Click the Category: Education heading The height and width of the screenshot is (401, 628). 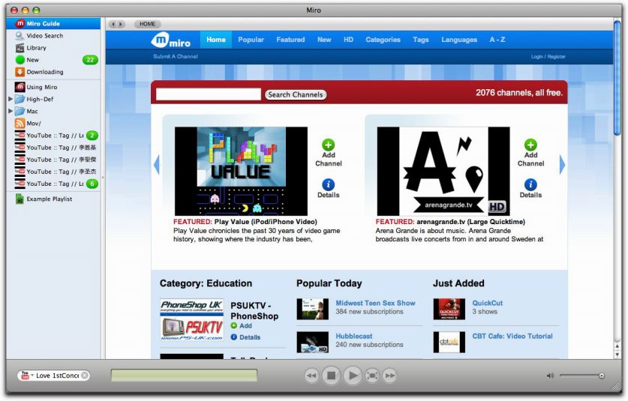pyautogui.click(x=206, y=283)
